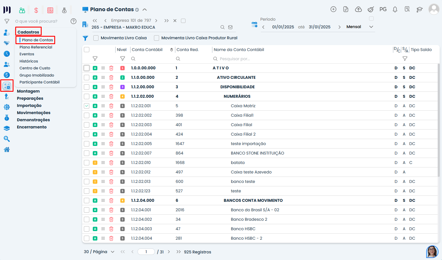
Task: Collapse the Plano de Contas title chevron
Action: click(145, 9)
